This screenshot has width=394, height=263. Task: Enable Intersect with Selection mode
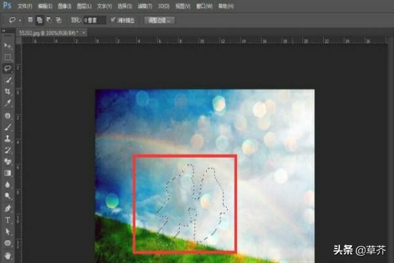pyautogui.click(x=60, y=20)
